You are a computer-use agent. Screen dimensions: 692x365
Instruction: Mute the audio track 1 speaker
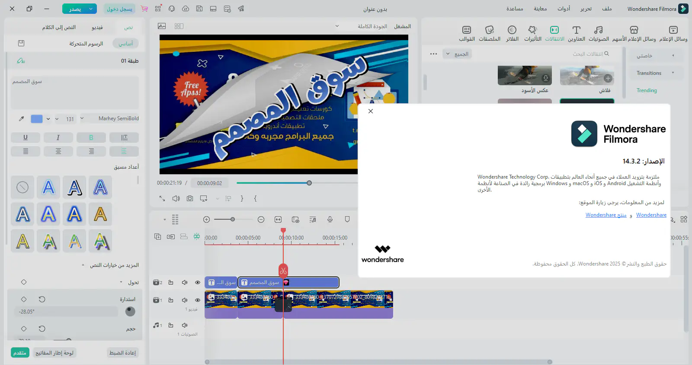click(x=185, y=325)
